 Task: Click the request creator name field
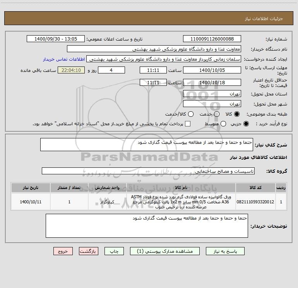coord(164,59)
